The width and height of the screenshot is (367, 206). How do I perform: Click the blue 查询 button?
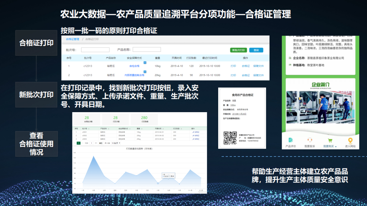click(257, 50)
